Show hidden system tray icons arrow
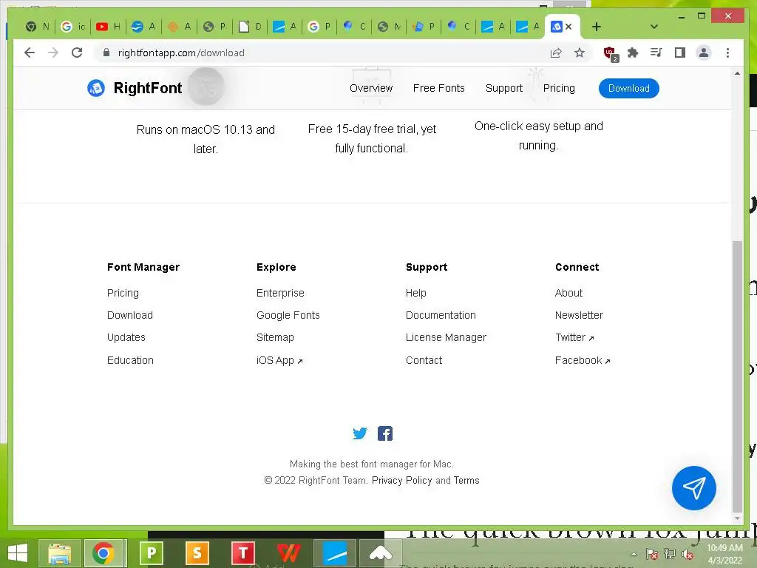 (x=634, y=554)
